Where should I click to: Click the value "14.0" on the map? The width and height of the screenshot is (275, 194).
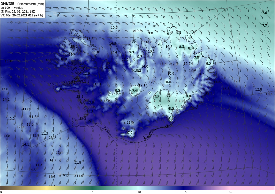(x=145, y=66)
